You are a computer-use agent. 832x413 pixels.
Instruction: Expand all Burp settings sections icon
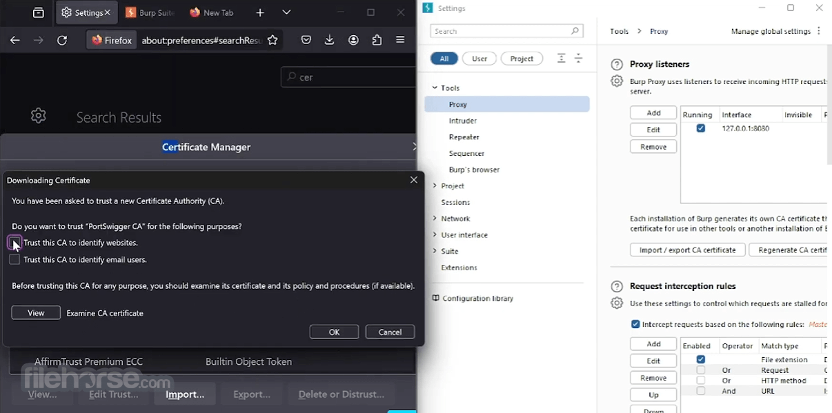click(562, 59)
